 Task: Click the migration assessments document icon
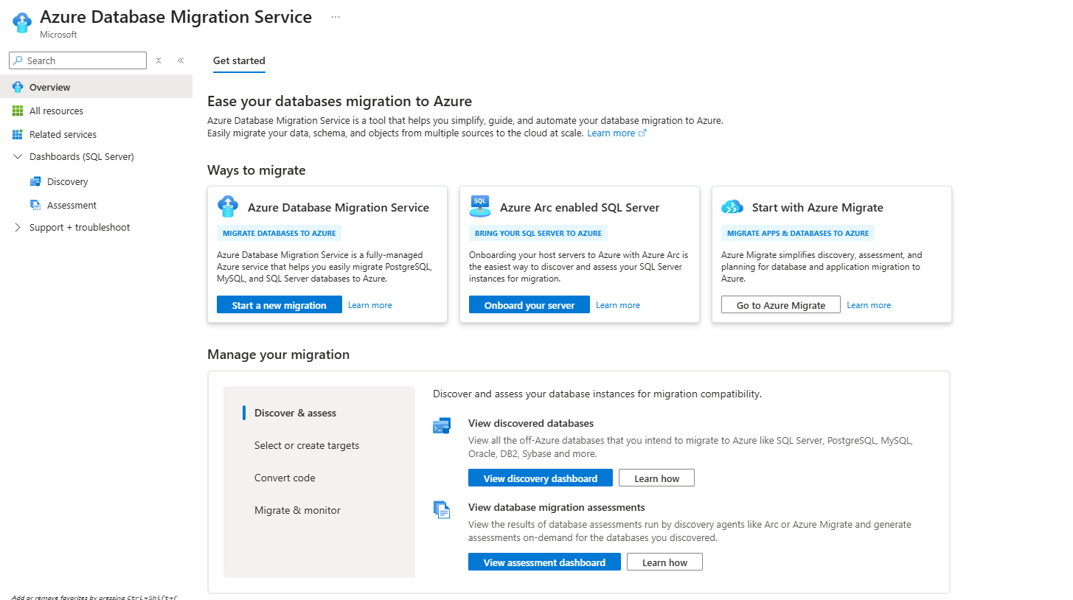(x=442, y=509)
